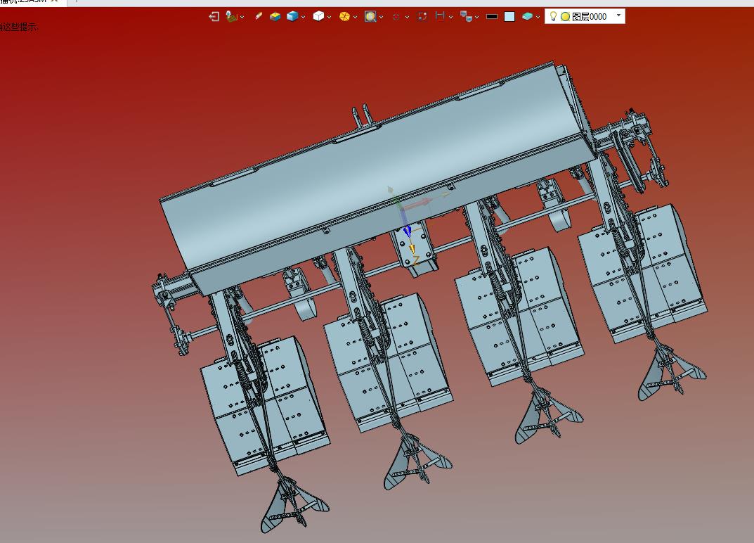This screenshot has height=543, width=754.
Task: Click the yellow-top section box icon
Action: 275,17
